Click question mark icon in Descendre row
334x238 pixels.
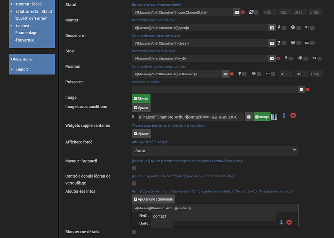(x=279, y=43)
